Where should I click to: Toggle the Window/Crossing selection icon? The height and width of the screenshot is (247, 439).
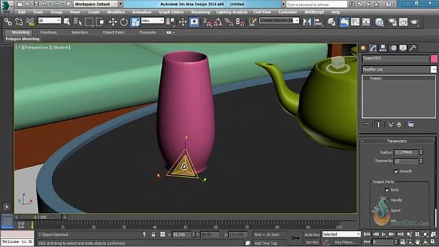100,22
